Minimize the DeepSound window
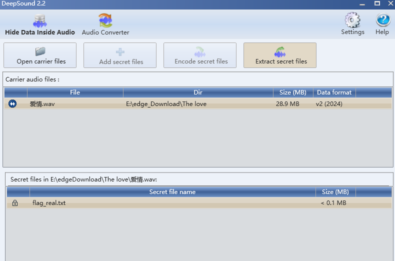 click(362, 4)
